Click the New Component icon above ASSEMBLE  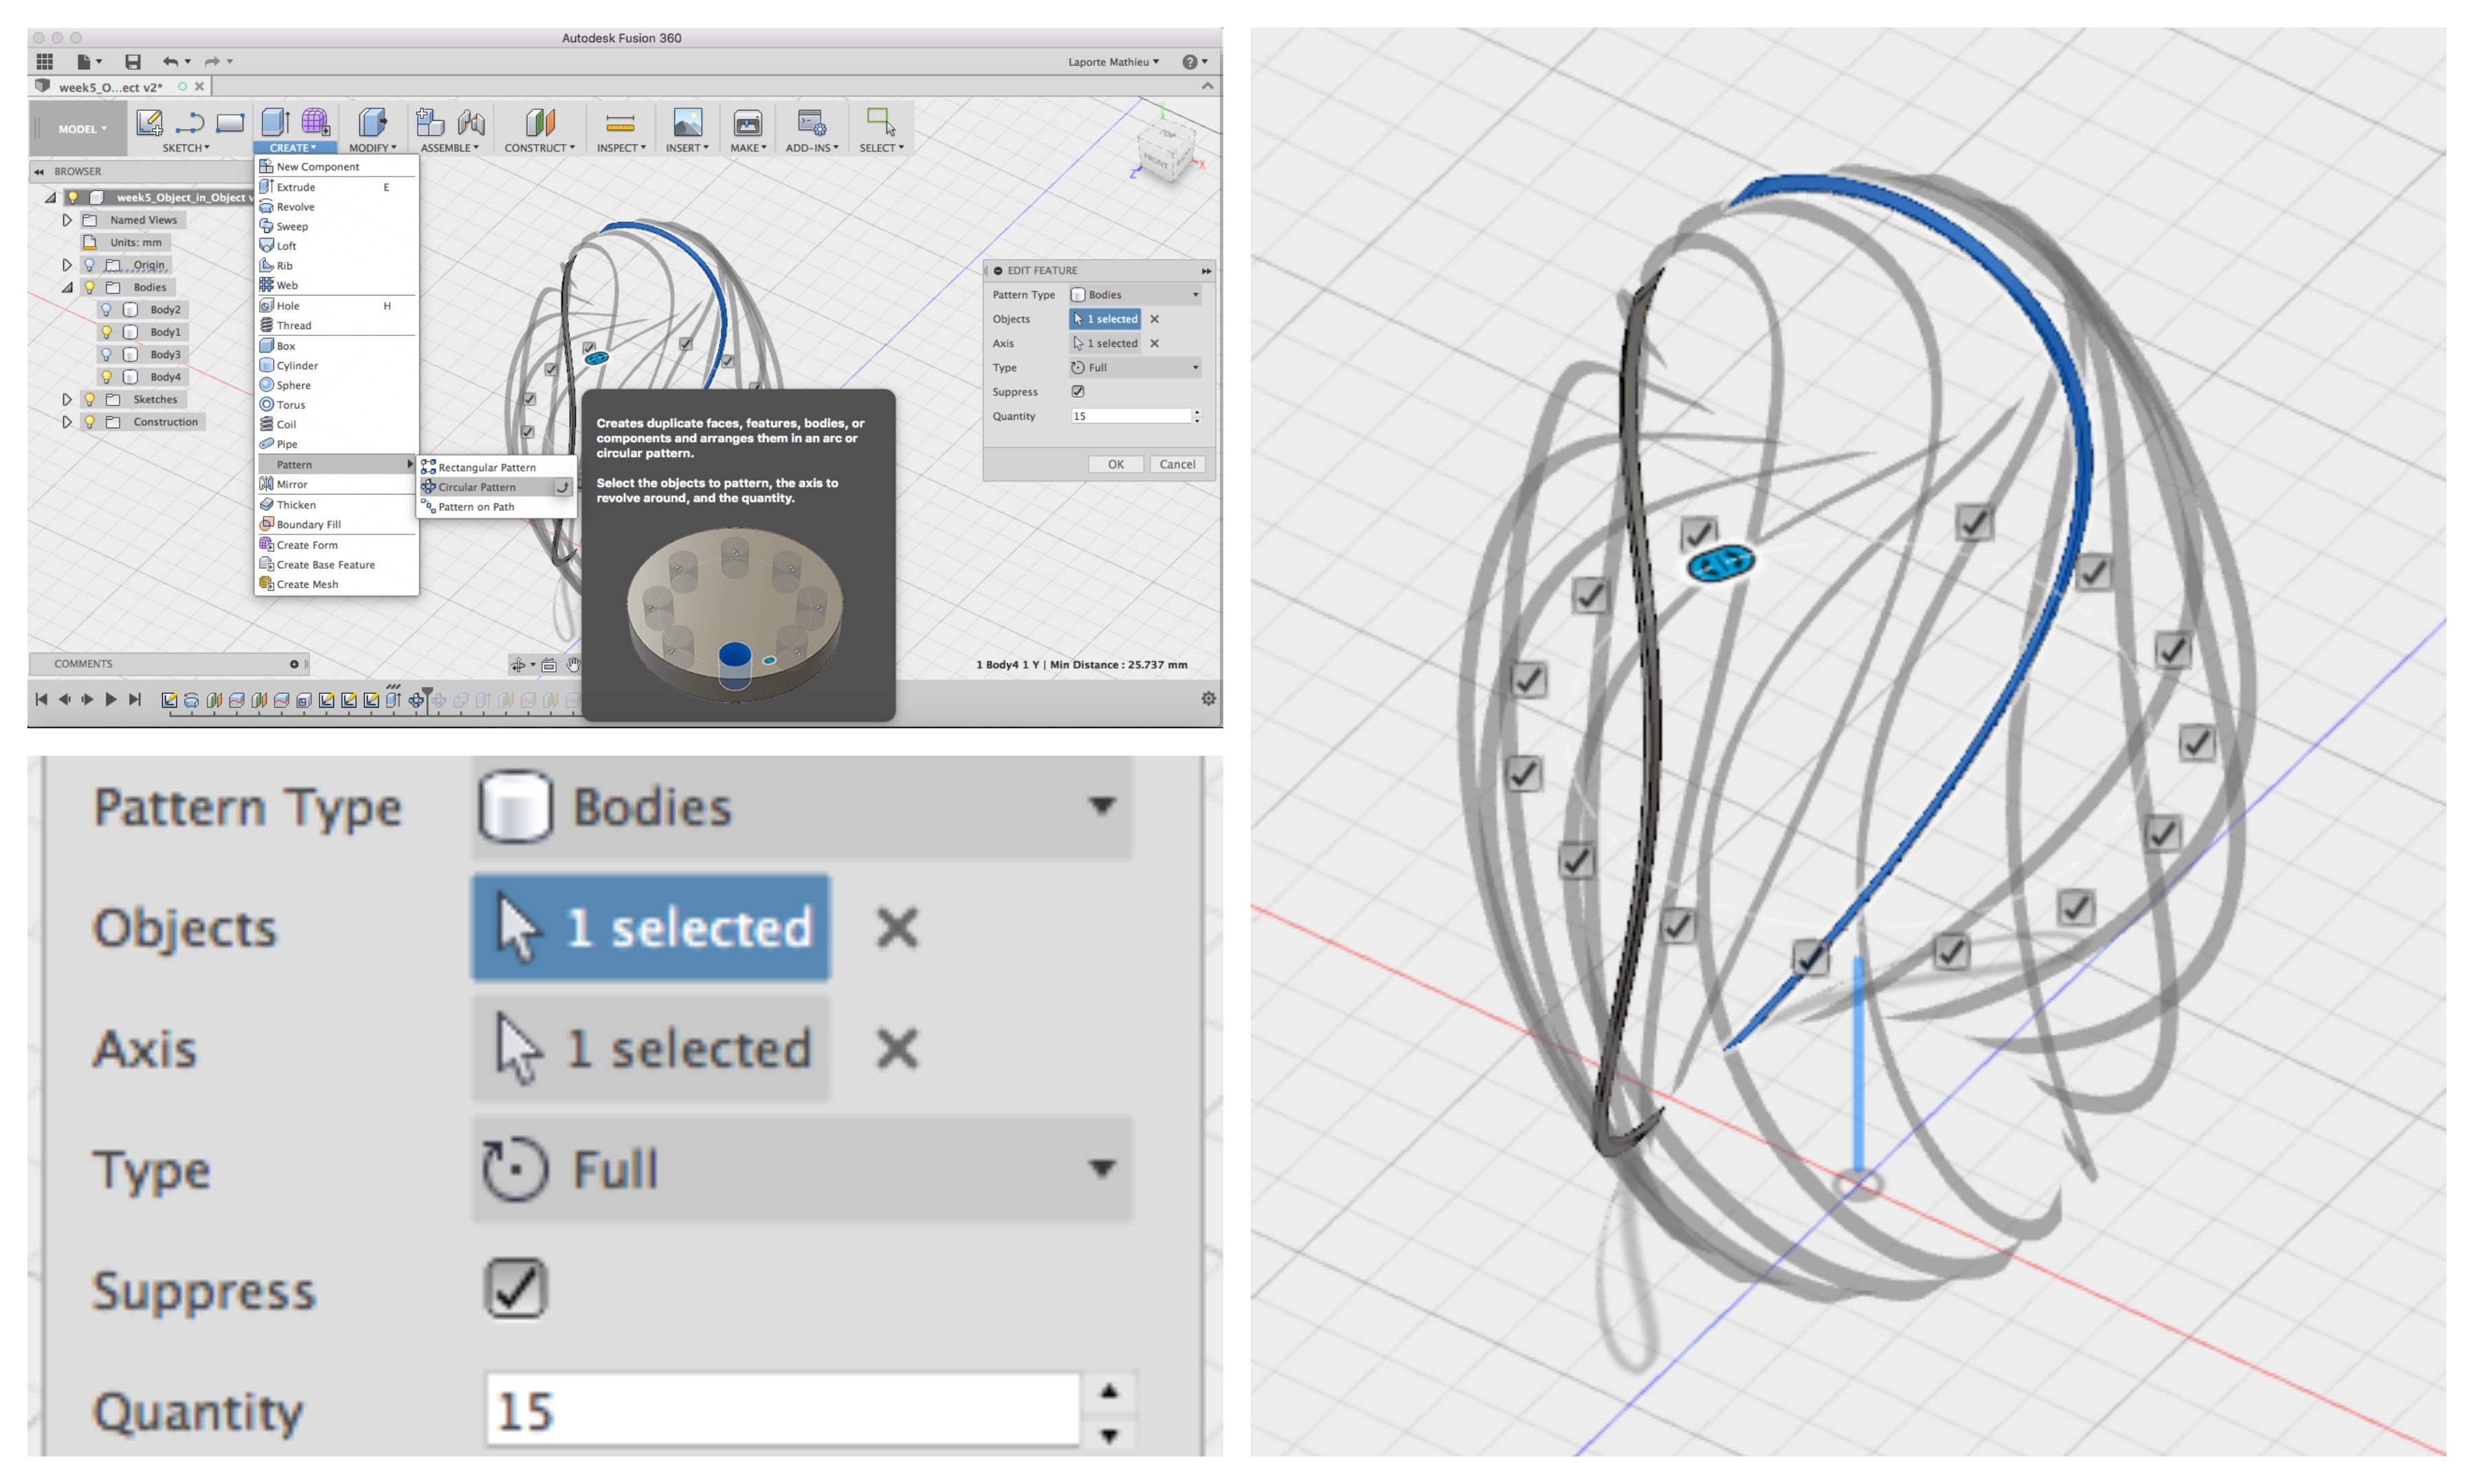(430, 122)
